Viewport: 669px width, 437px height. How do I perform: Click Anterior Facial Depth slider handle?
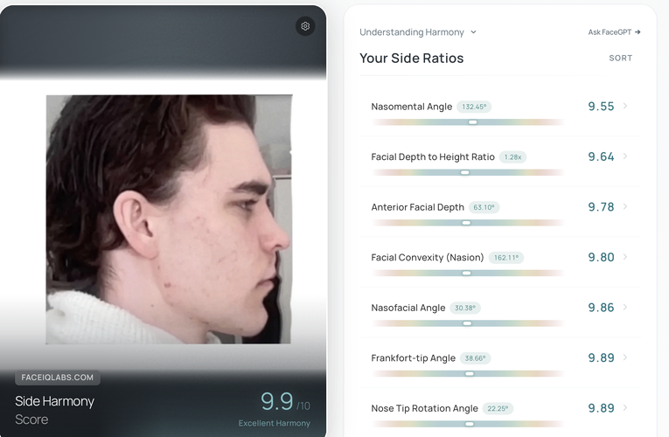466,223
